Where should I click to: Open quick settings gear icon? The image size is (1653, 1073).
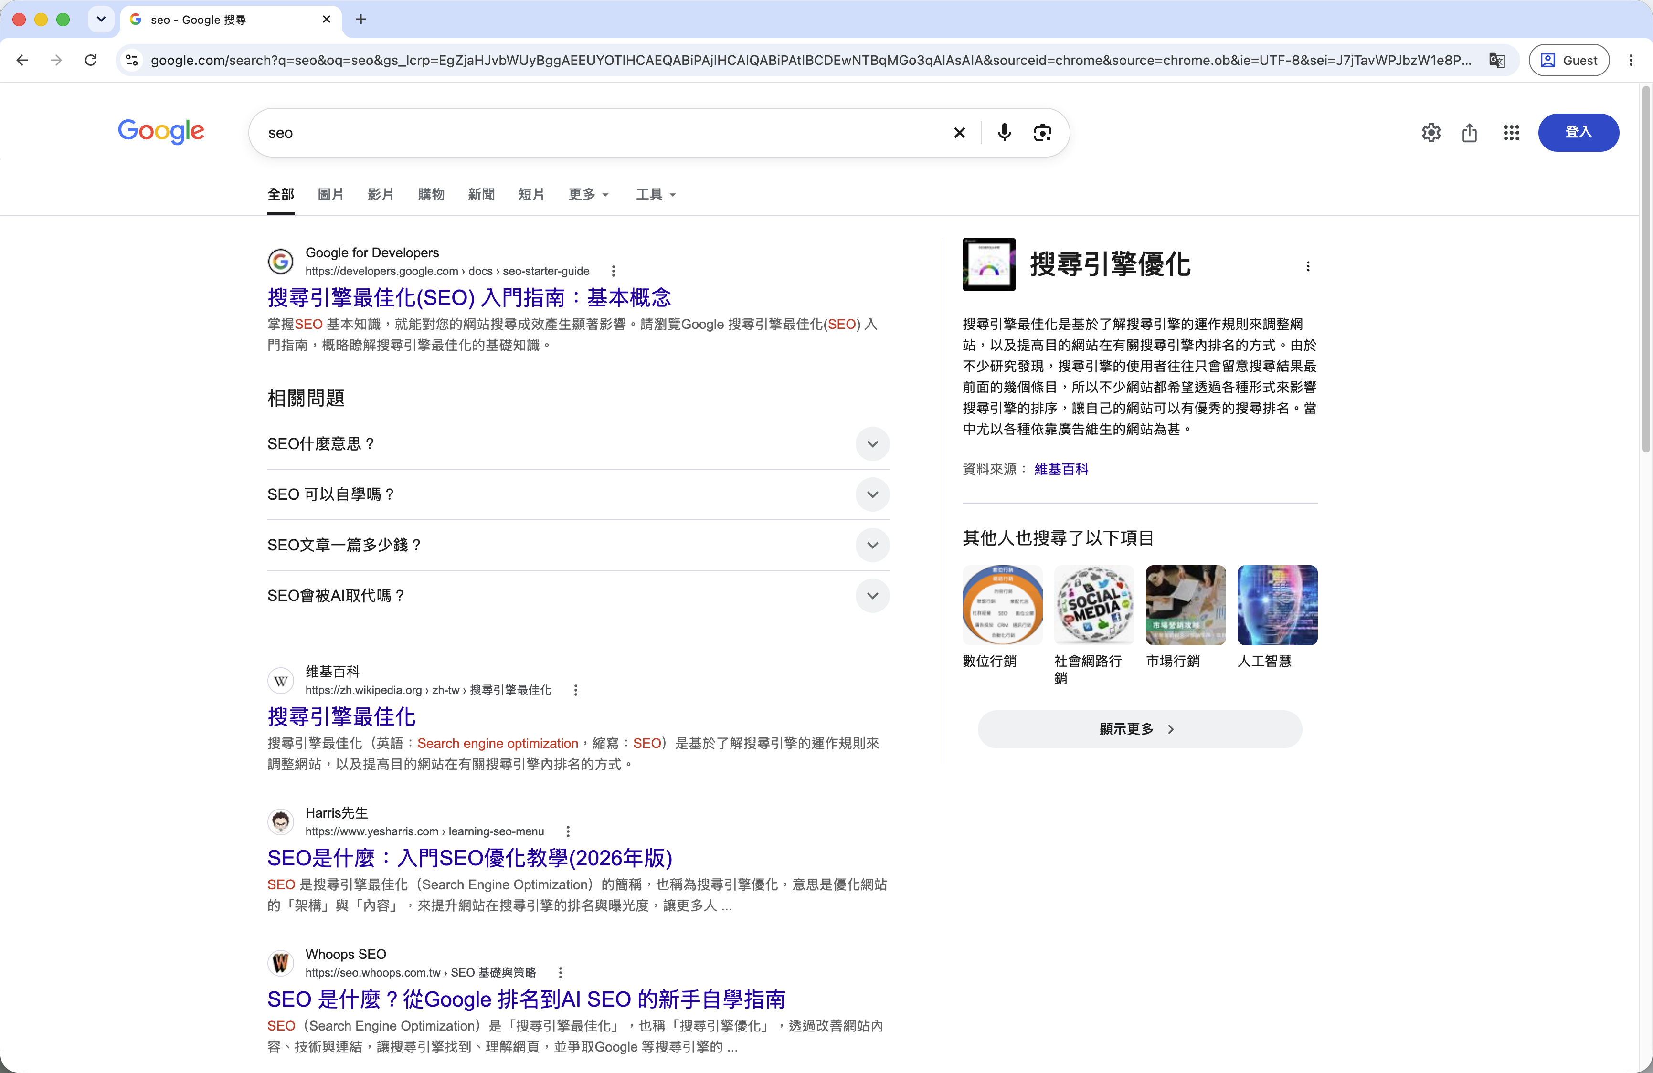coord(1431,133)
